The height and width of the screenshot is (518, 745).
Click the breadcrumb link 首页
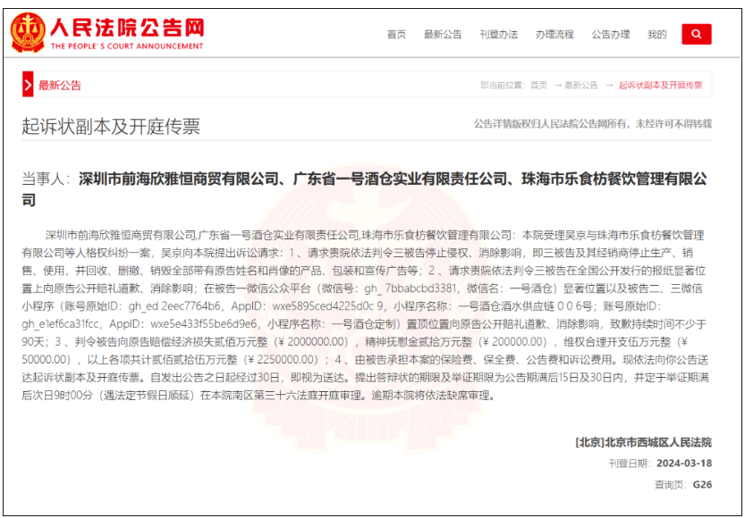[538, 86]
